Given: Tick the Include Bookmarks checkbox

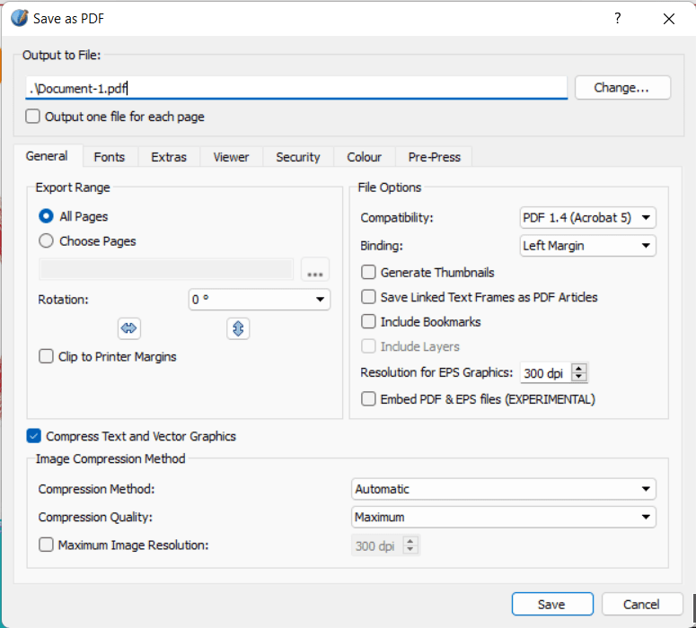Looking at the screenshot, I should pos(368,322).
